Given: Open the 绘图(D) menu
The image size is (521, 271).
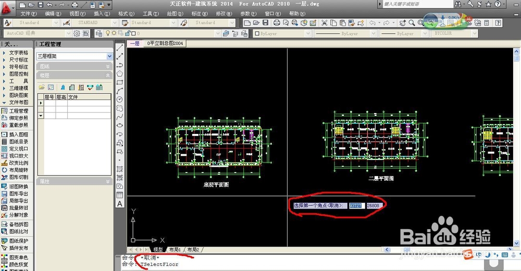Looking at the screenshot, I should [x=175, y=14].
